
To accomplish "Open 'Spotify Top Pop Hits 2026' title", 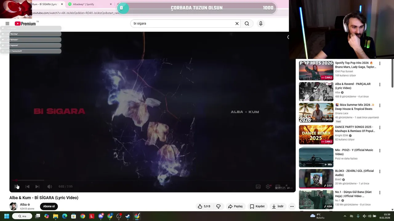I will [356, 65].
